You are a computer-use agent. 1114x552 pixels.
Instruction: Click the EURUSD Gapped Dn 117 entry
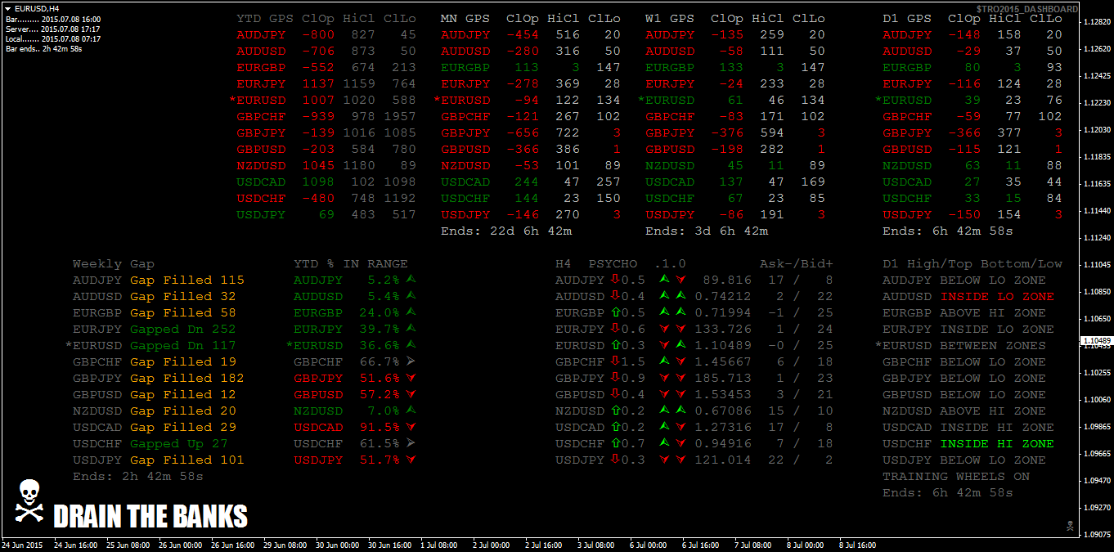pos(150,345)
